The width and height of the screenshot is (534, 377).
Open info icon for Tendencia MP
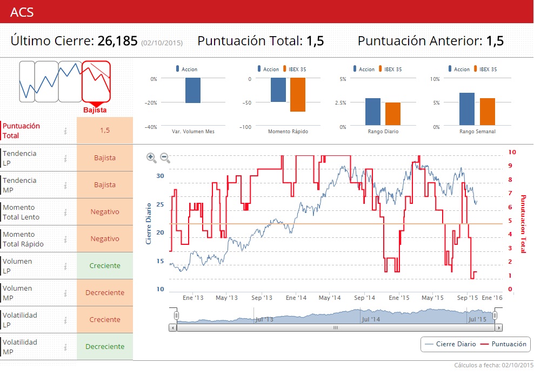(65, 186)
